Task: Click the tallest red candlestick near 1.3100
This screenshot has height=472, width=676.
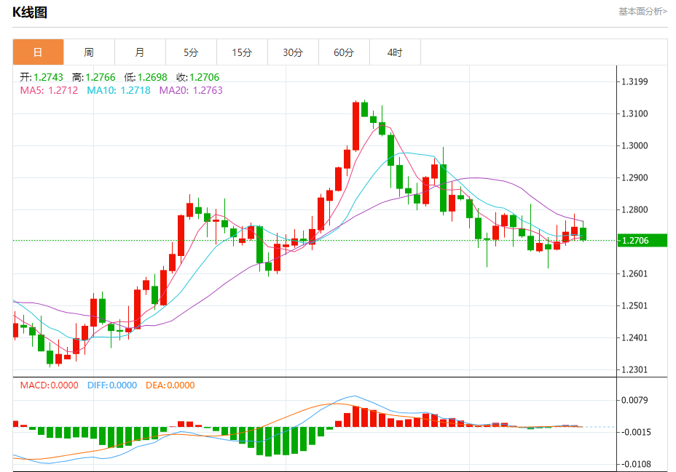Action: click(x=355, y=126)
